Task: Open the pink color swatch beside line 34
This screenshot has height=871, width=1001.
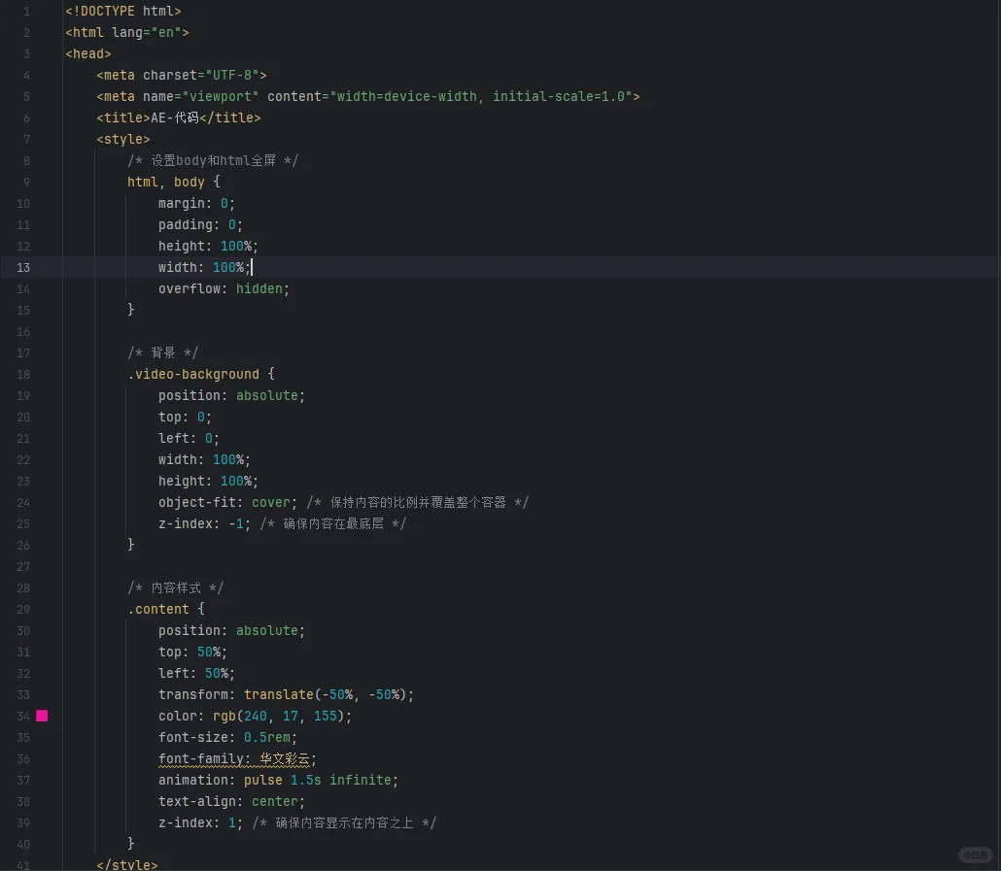Action: pyautogui.click(x=42, y=716)
